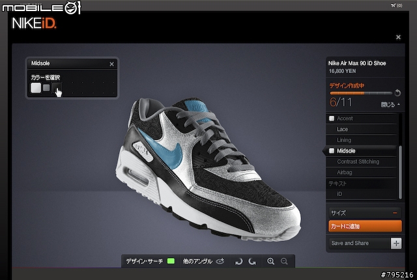Click the shoe preview image
417x280 pixels.
click(208, 170)
